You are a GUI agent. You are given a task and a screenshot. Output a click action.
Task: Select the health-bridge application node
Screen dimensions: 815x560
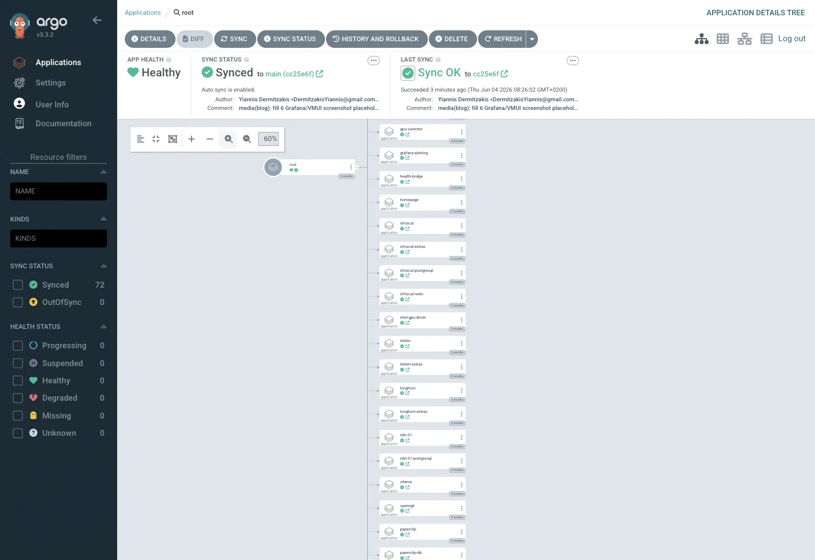422,179
